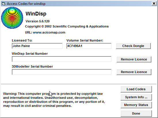Close the Access Codes dialog
The image size is (158, 118).
(154, 4)
